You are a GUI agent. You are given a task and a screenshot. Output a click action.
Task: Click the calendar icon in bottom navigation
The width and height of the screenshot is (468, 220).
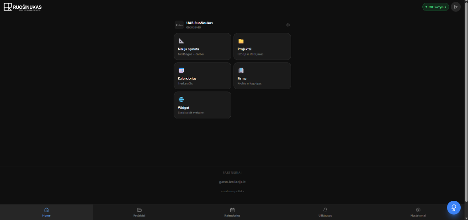tap(233, 210)
